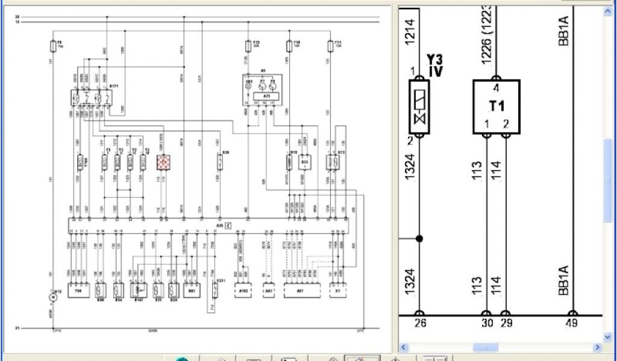The image size is (617, 361).
Task: Click pin 49 connector on BB1A wire
Action: 572,314
